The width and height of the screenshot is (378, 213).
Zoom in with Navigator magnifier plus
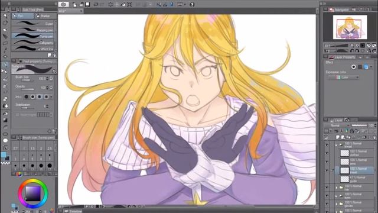click(357, 46)
